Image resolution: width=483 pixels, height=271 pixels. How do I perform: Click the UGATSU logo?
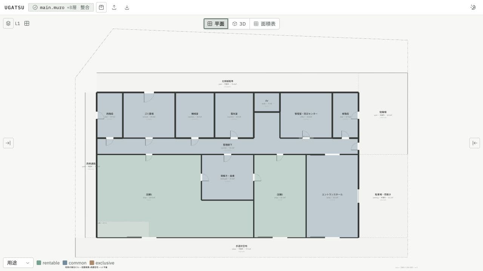click(14, 7)
